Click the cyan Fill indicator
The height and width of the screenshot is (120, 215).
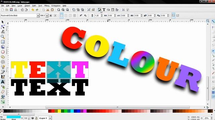(13, 117)
